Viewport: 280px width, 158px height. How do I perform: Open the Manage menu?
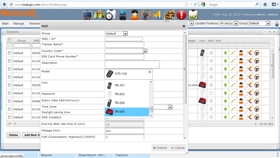[19, 24]
